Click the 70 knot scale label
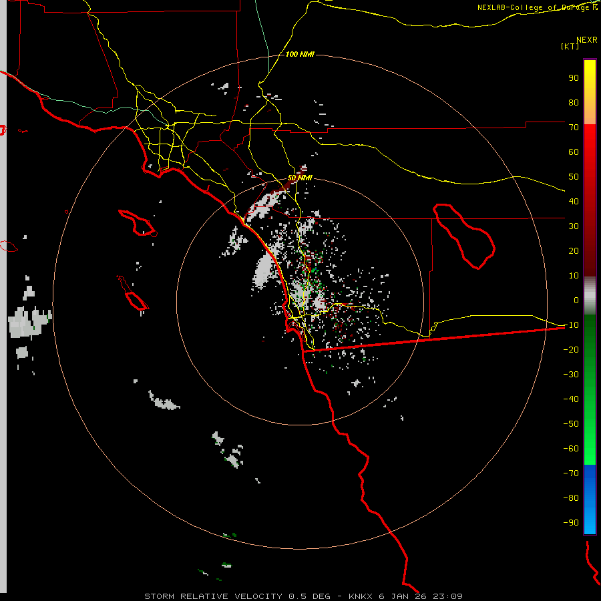This screenshot has height=601, width=601. [x=574, y=128]
